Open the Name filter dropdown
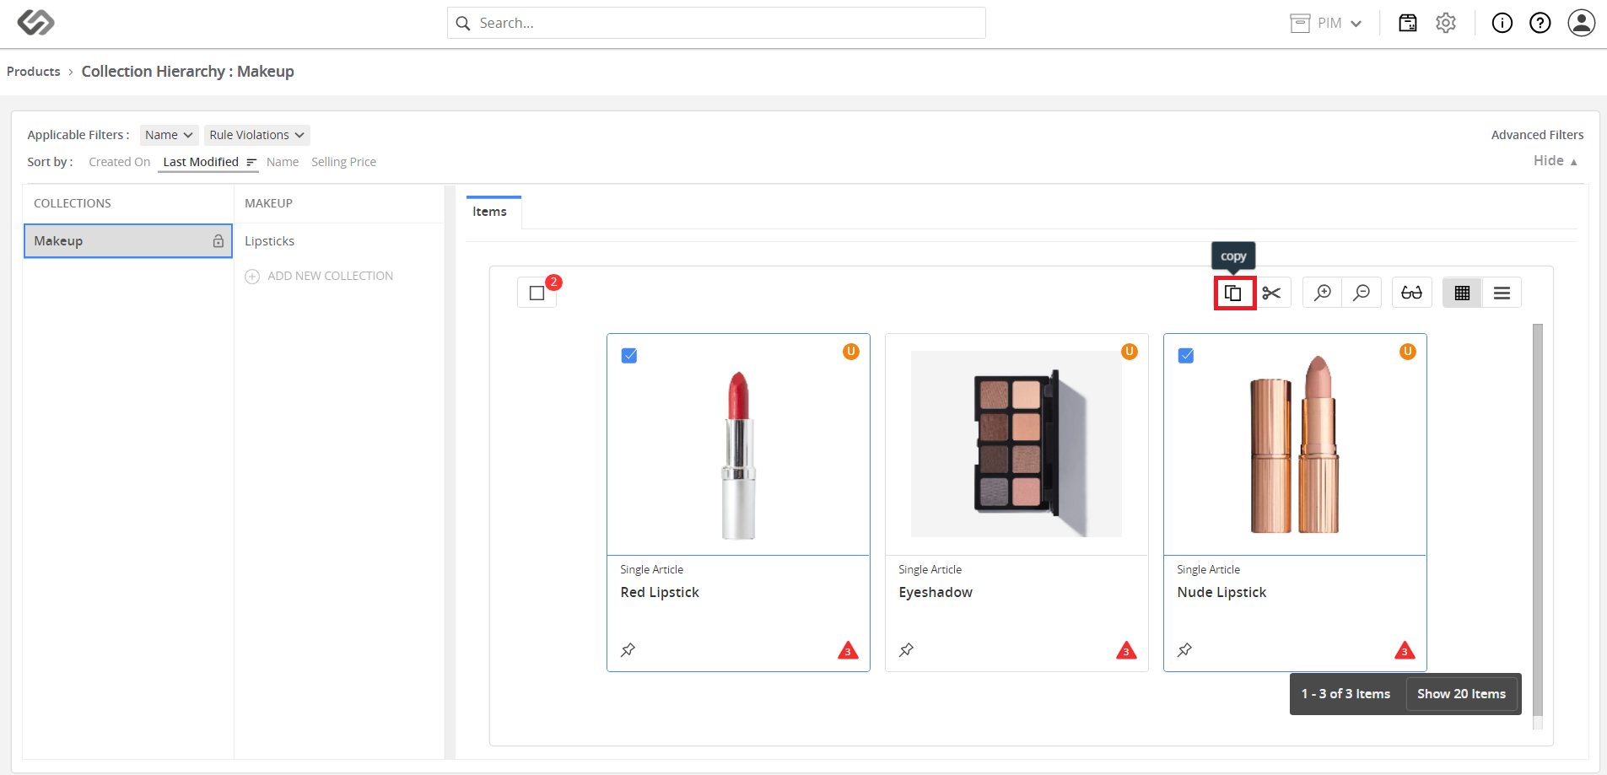1607x775 pixels. click(169, 135)
